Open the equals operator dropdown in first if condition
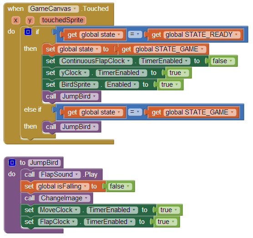 coord(135,35)
